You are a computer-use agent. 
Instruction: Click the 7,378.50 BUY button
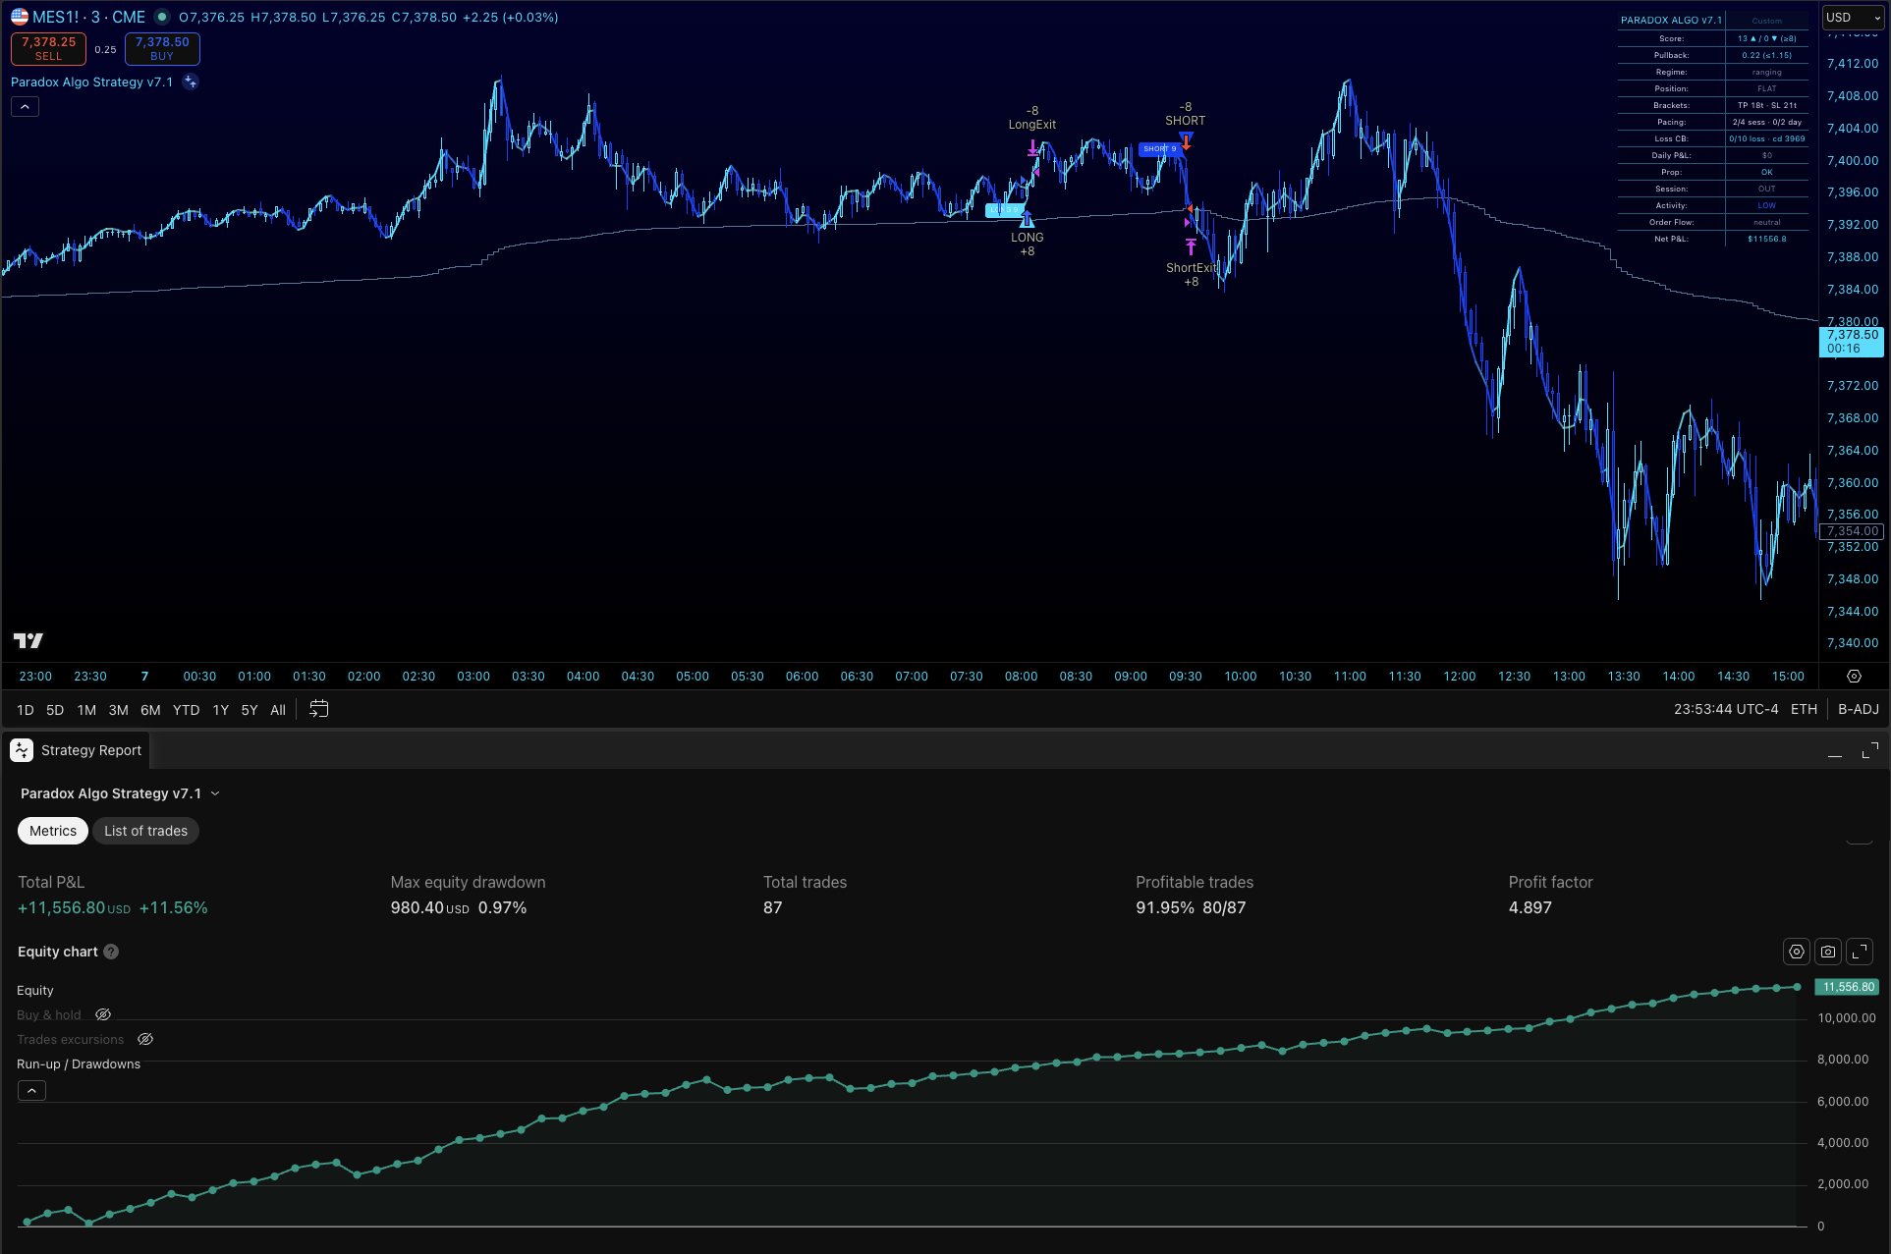click(162, 49)
